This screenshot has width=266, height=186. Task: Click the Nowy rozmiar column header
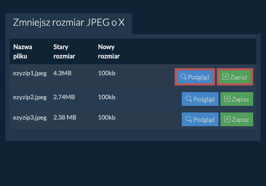point(109,51)
